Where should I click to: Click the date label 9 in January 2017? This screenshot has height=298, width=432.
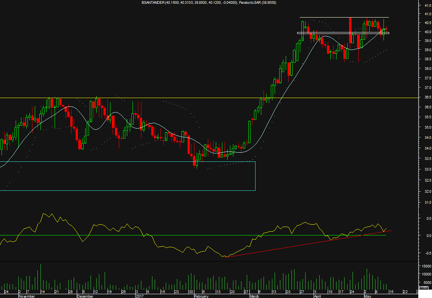tap(148, 292)
